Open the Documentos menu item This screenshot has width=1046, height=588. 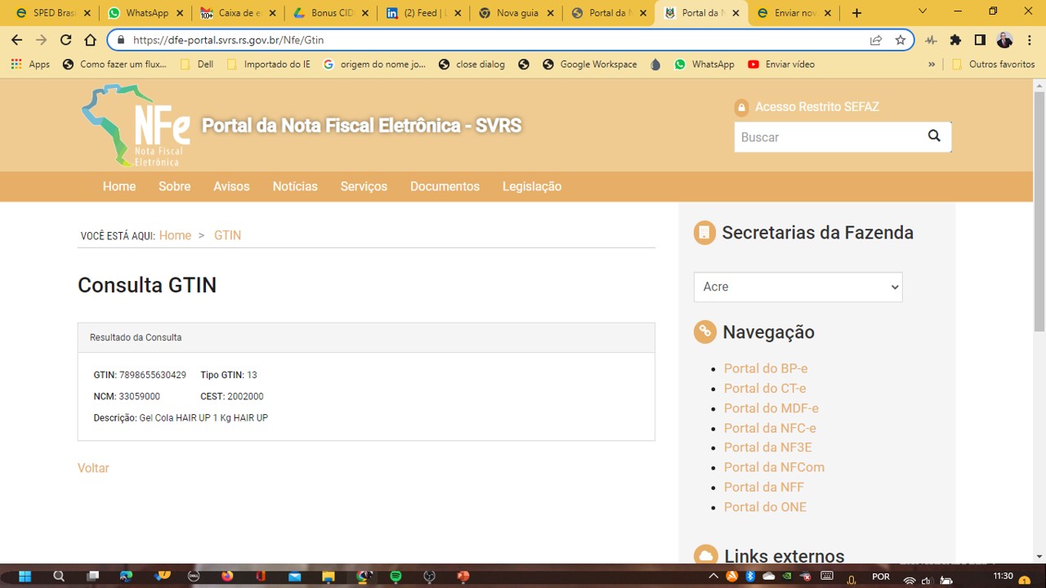[445, 186]
